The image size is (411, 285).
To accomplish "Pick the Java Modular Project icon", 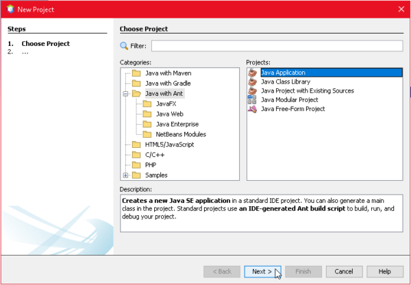I will pyautogui.click(x=252, y=99).
